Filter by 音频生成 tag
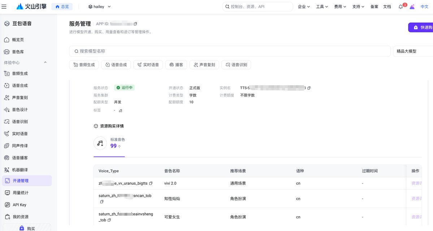This screenshot has width=433, height=231. 84,65
